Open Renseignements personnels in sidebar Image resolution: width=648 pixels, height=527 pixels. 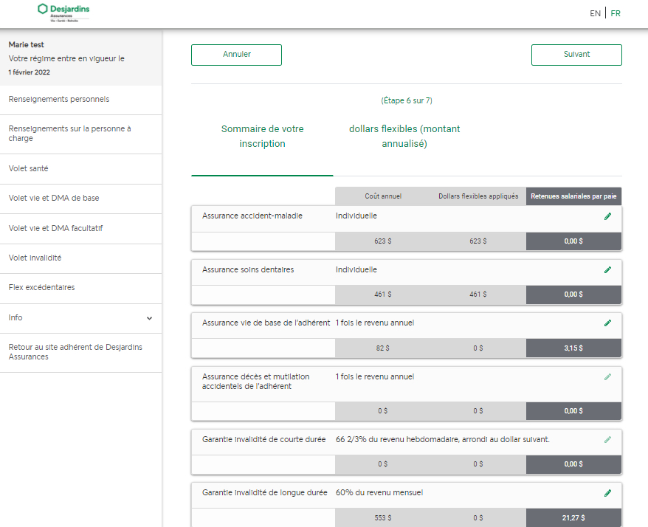[59, 100]
